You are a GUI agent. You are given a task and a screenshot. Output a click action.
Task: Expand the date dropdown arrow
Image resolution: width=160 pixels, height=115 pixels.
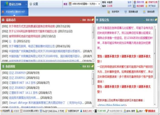pos(99,4)
